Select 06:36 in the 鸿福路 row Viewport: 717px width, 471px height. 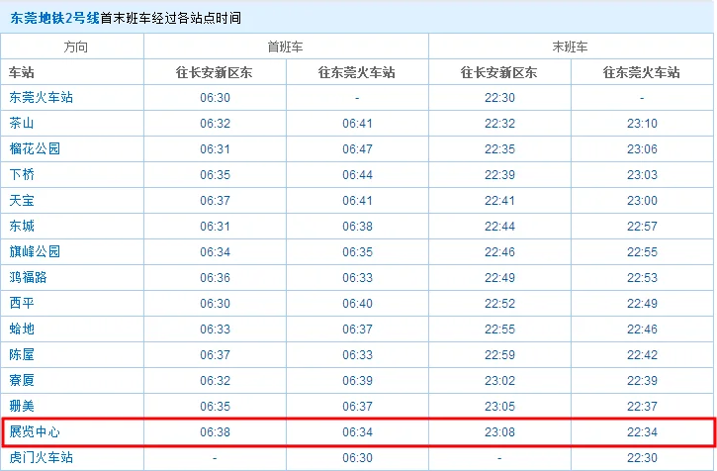pyautogui.click(x=215, y=277)
